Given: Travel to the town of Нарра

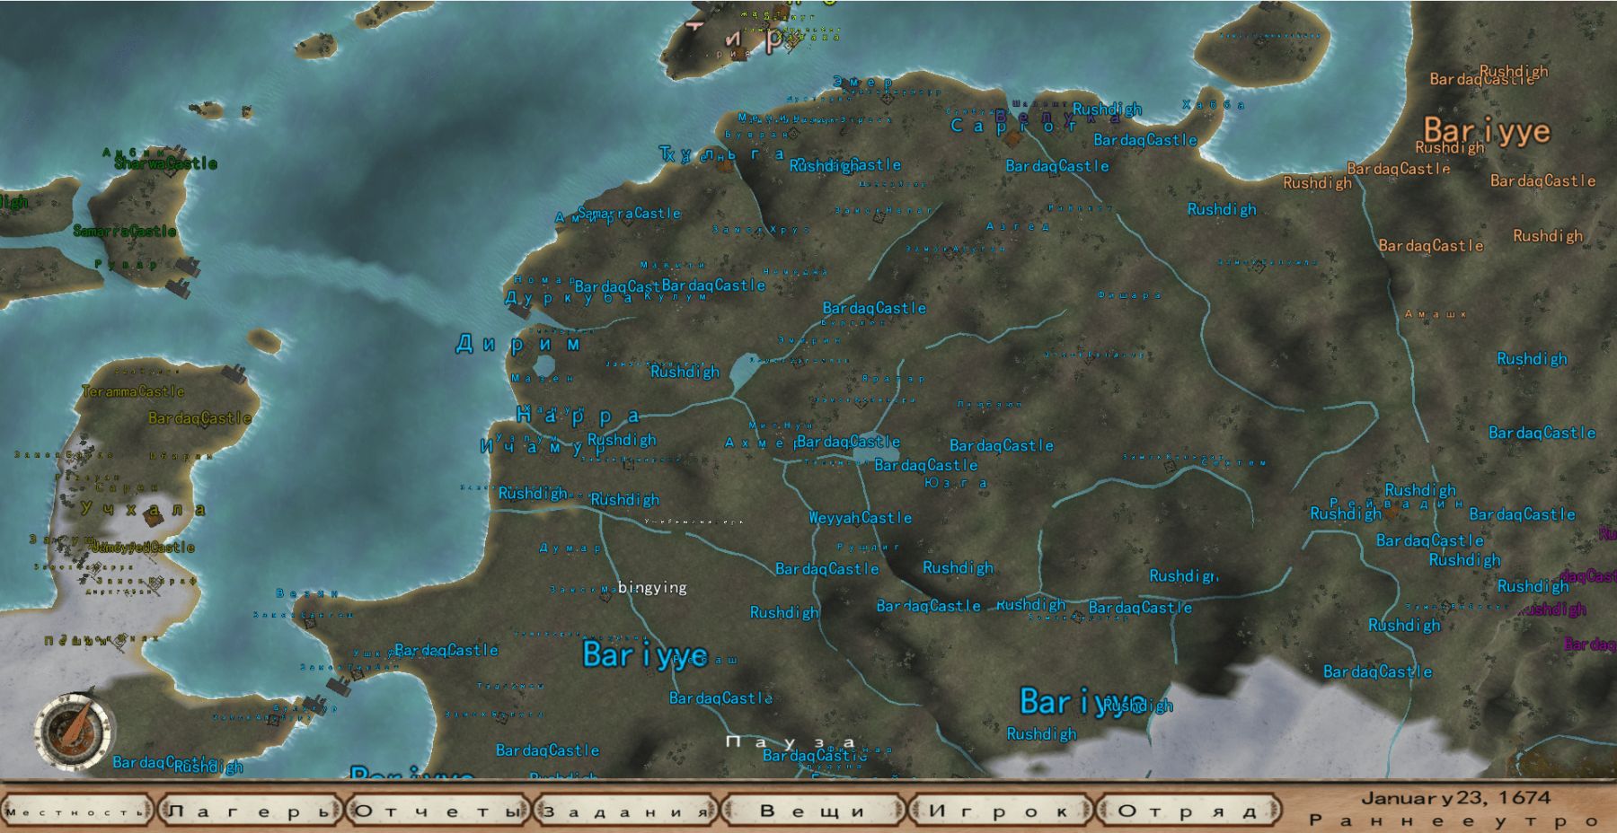Looking at the screenshot, I should pos(578,416).
